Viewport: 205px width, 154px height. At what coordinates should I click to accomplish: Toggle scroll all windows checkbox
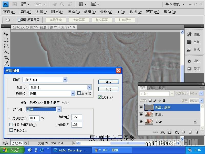click(x=19, y=20)
